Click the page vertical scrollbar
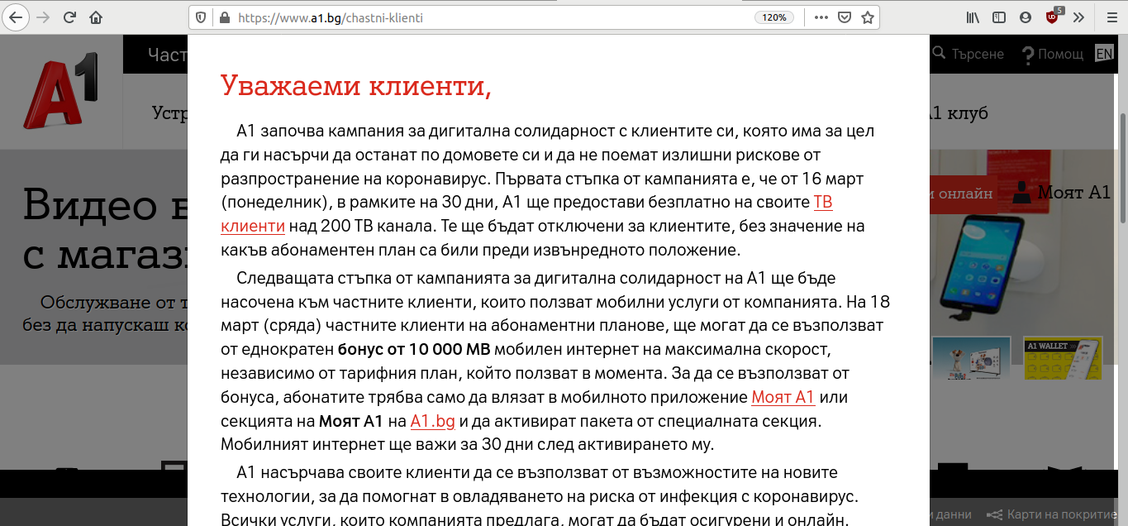Image resolution: width=1128 pixels, height=526 pixels. 1122,168
